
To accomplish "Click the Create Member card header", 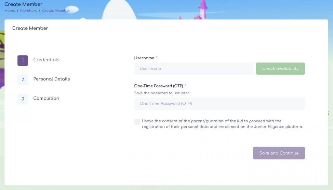I will (x=30, y=28).
